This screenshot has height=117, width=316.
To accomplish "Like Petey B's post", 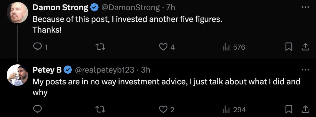I will pos(163,109).
